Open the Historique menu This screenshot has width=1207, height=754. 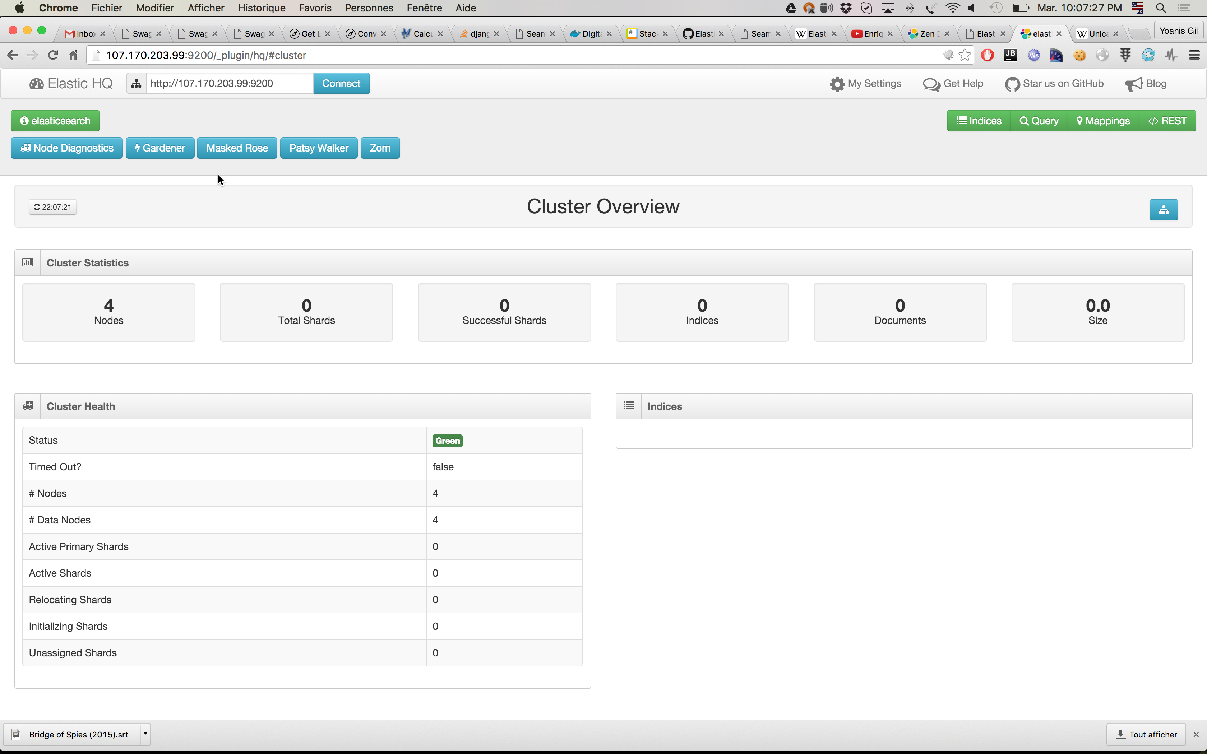[262, 8]
